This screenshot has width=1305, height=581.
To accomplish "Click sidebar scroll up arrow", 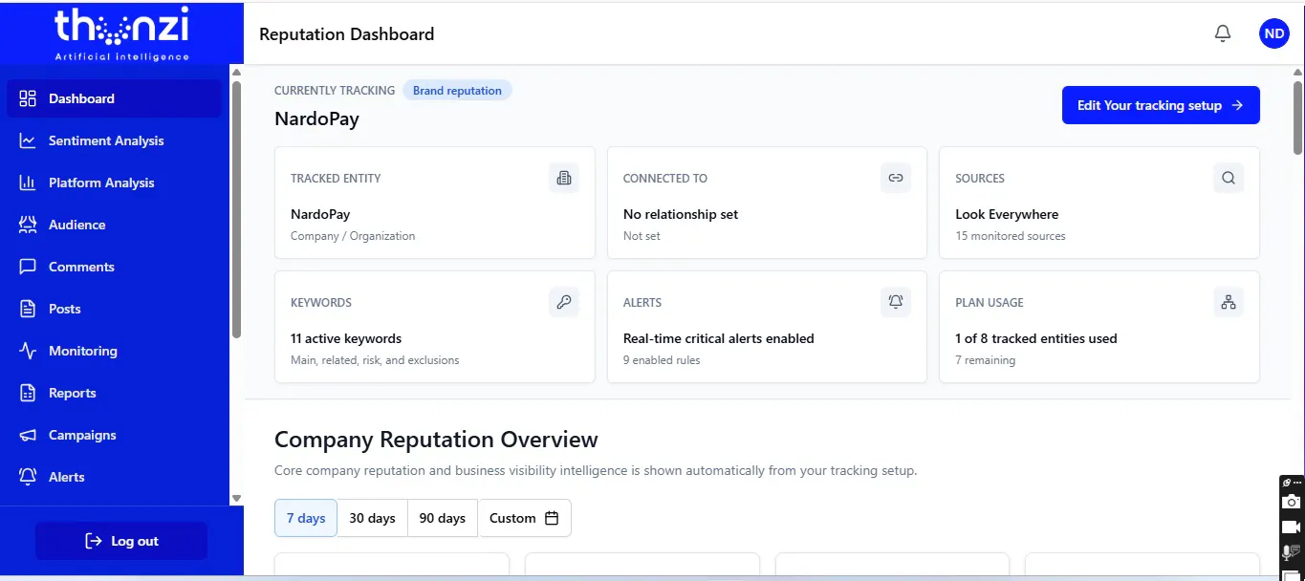I will coord(236,72).
